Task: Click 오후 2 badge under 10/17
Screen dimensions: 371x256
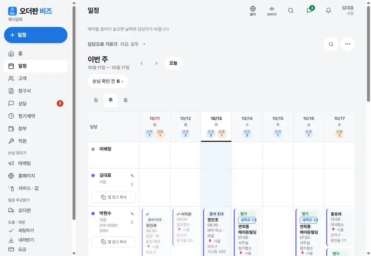Action: point(339,133)
